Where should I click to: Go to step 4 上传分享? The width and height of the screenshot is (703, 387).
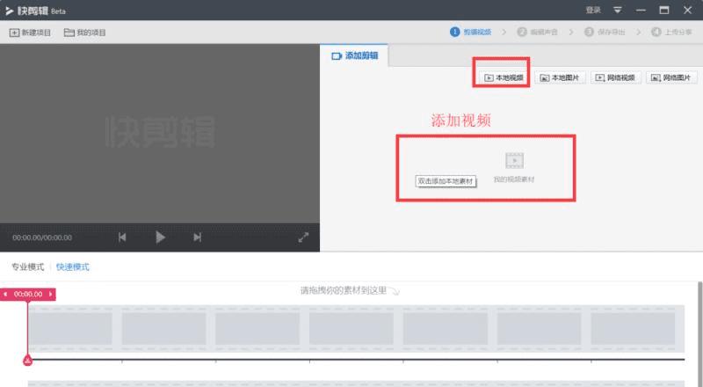(x=671, y=32)
